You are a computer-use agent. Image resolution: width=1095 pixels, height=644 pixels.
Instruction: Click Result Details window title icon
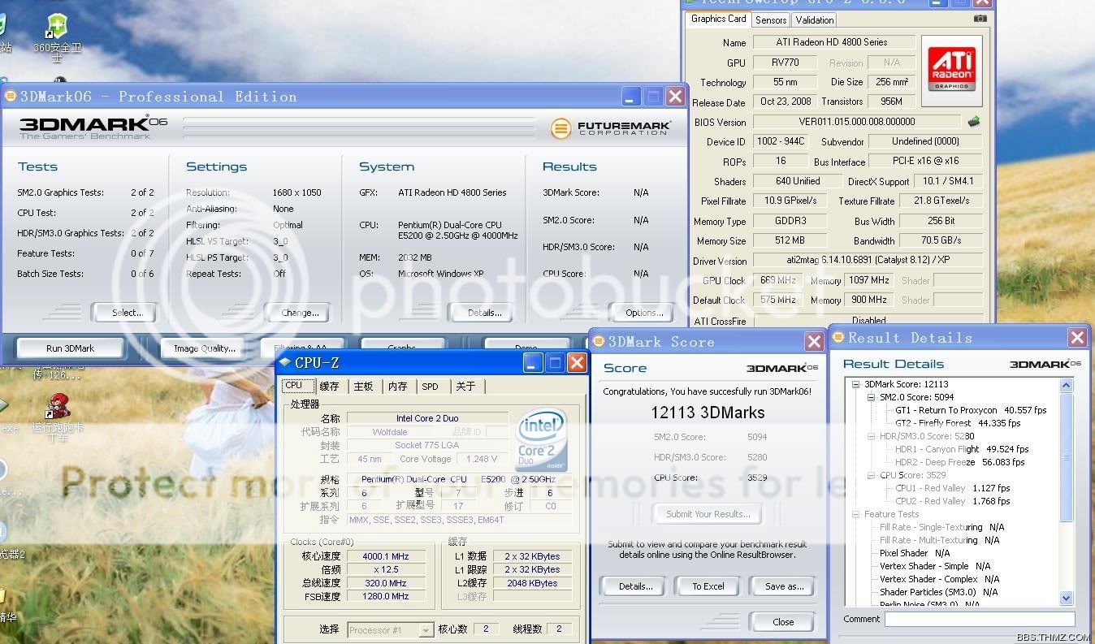tap(838, 336)
